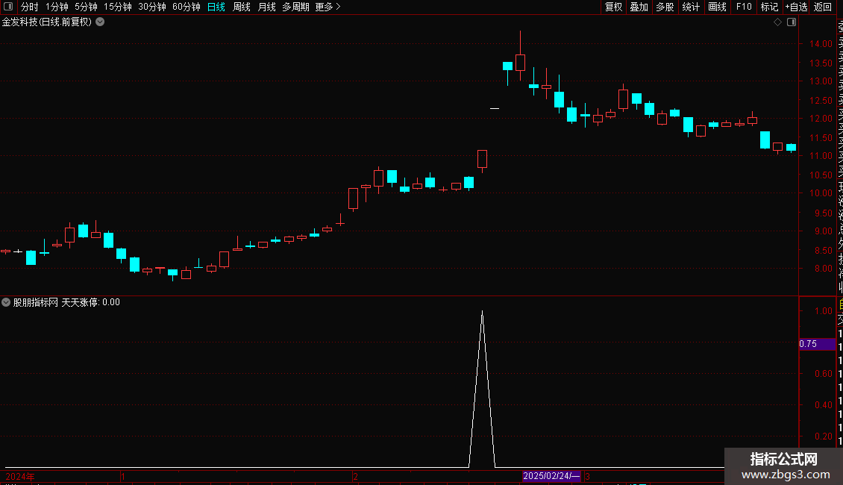This screenshot has width=843, height=485.
Task: Click the highest red candlestick near 14.00
Action: 520,63
